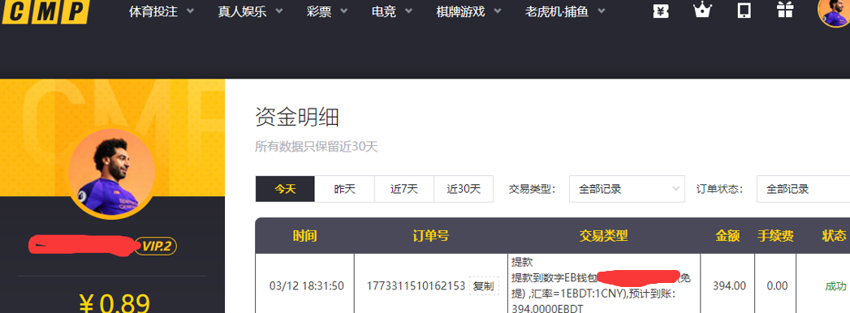Viewport: 850px width, 313px height.
Task: Expand the 棋牌游戏 menu
Action: (x=469, y=12)
